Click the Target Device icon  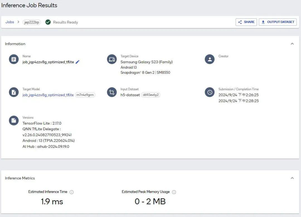(x=112, y=59)
